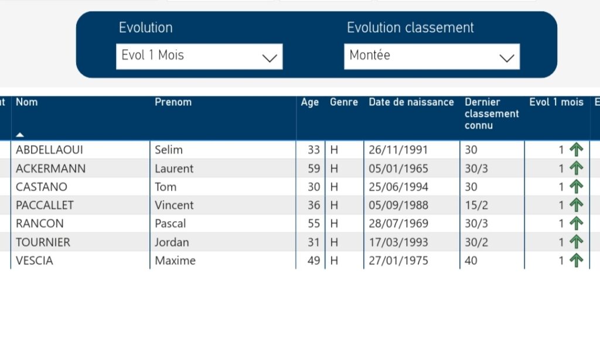Sort by the Age column header
The height and width of the screenshot is (348, 600).
point(310,102)
